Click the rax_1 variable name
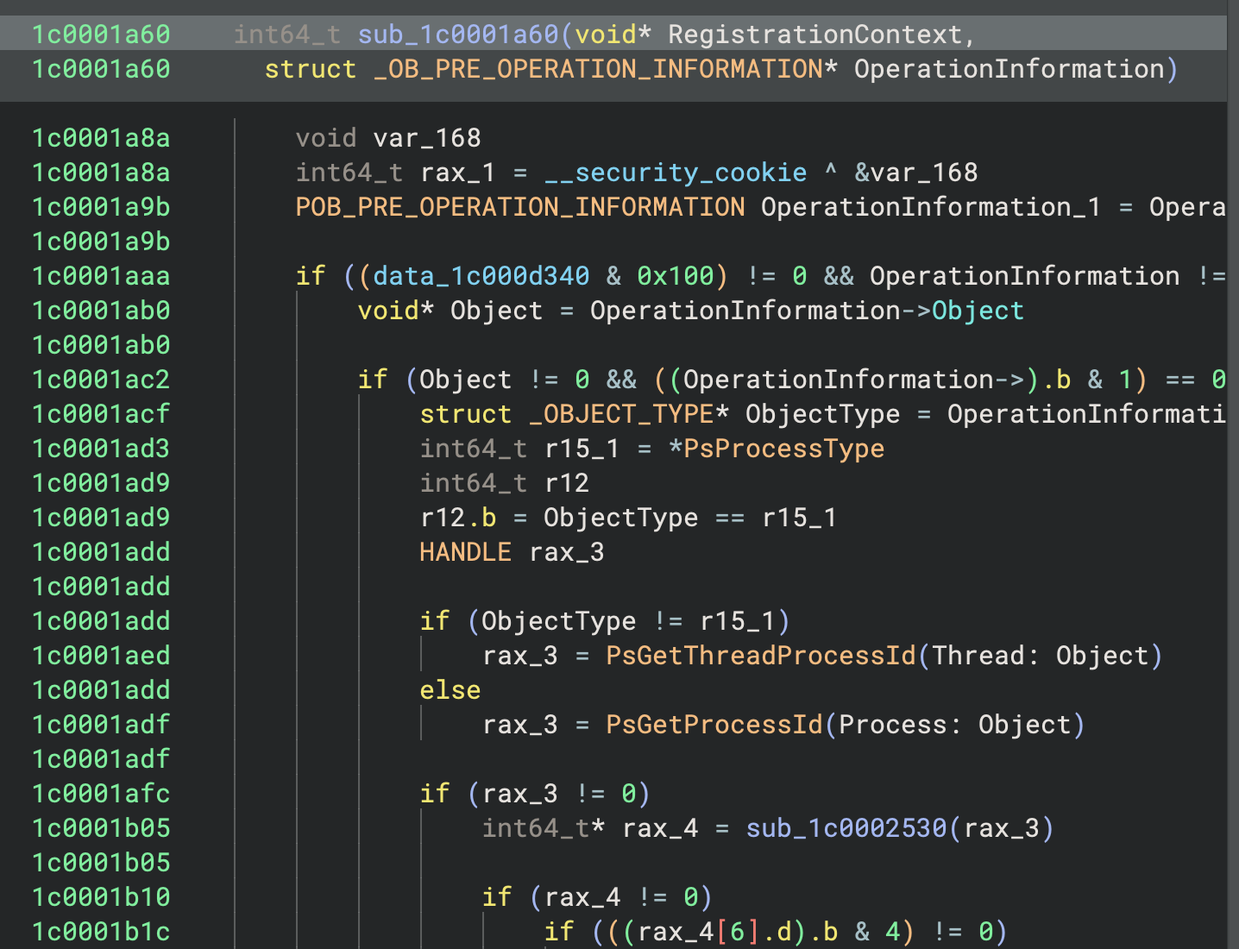This screenshot has width=1239, height=949. coord(458,173)
